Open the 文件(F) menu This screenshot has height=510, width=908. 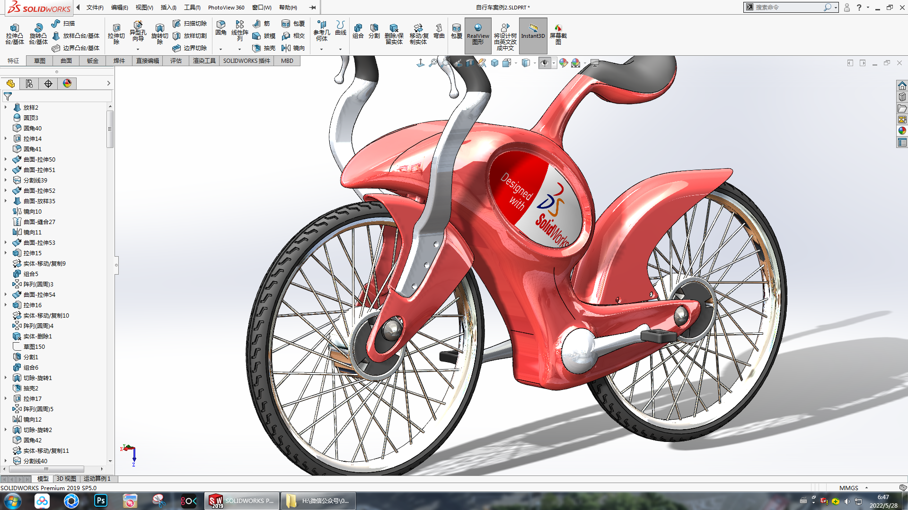pyautogui.click(x=95, y=8)
